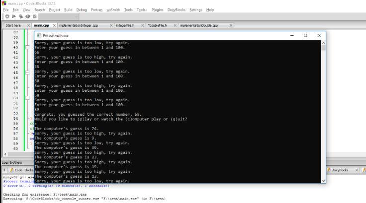366x203 pixels.
Task: Click console line 'Congrats, you guessed the correct number, 59.'
Action: (x=88, y=114)
